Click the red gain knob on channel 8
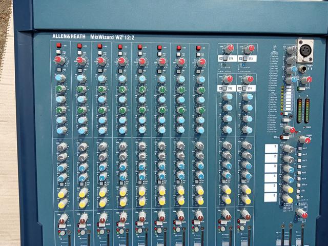328x246 pixels. [x=200, y=61]
